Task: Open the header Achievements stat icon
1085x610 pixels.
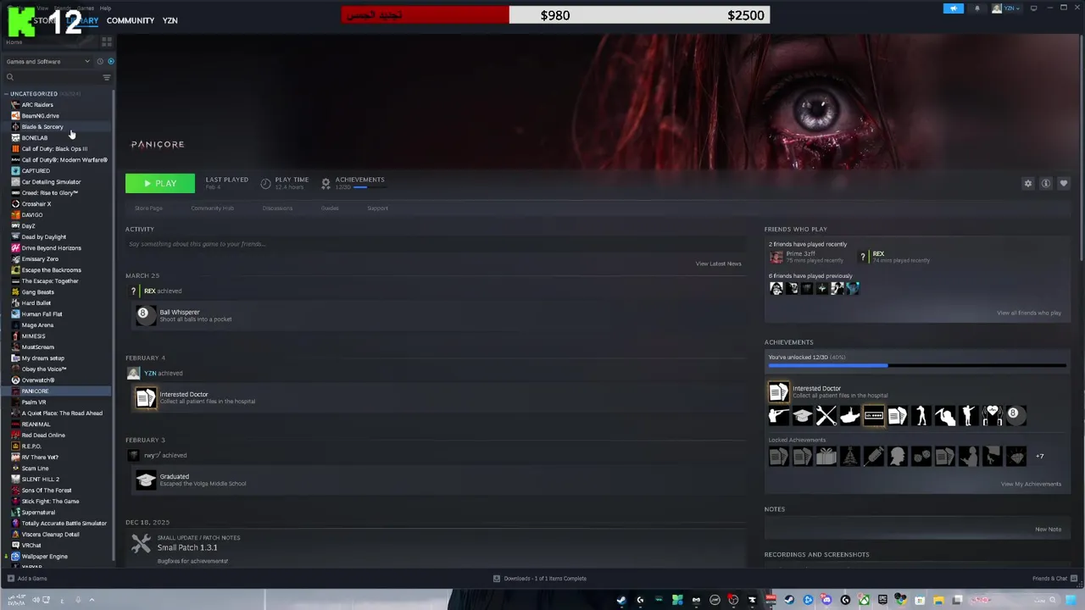Action: click(325, 183)
